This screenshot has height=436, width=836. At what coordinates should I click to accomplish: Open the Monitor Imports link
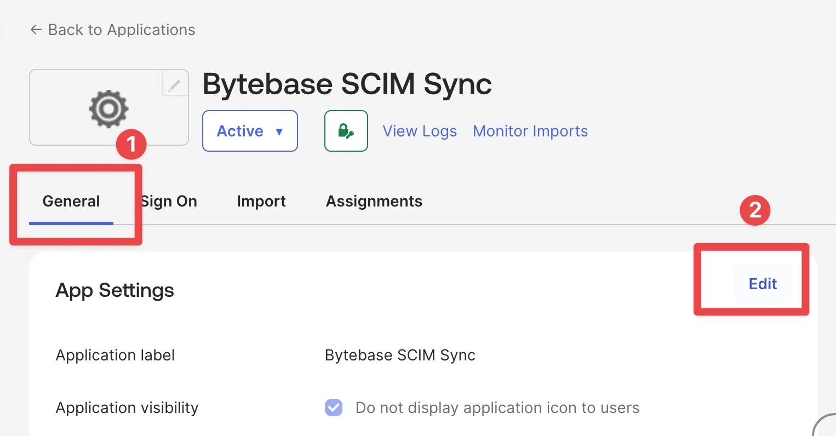coord(530,131)
